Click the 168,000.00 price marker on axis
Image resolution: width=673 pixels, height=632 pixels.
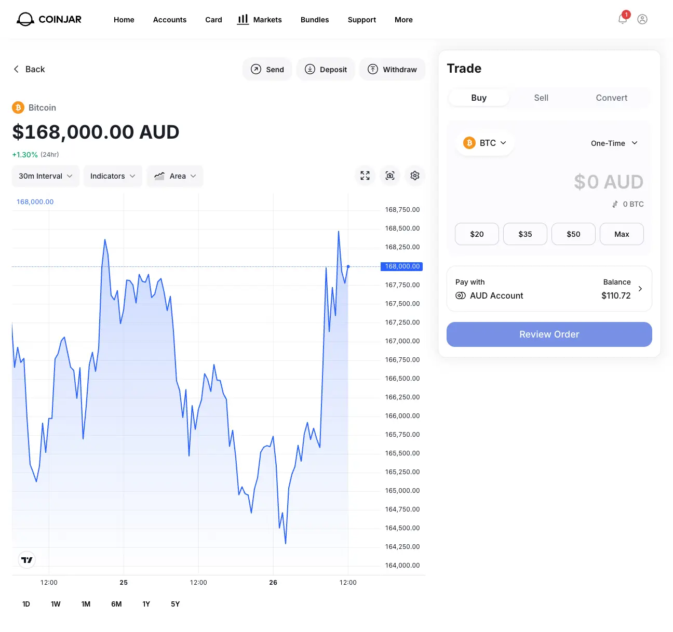[x=402, y=266]
